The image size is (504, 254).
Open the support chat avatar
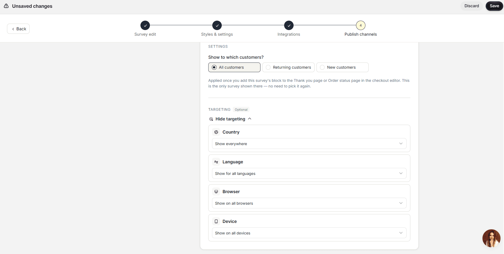click(491, 238)
